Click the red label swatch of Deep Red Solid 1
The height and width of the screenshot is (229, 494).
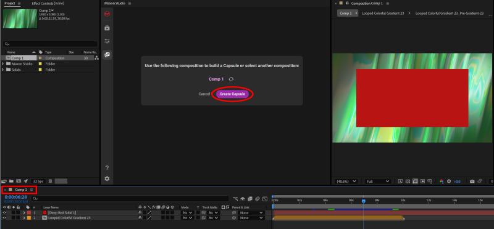point(29,212)
